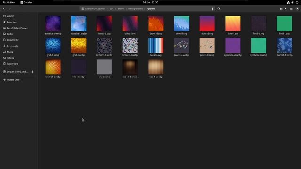Select grid-d.webp thumbnail
This screenshot has height=169, width=301.
(x=53, y=45)
